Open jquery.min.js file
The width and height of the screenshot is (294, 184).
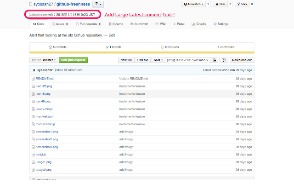pos(44,109)
